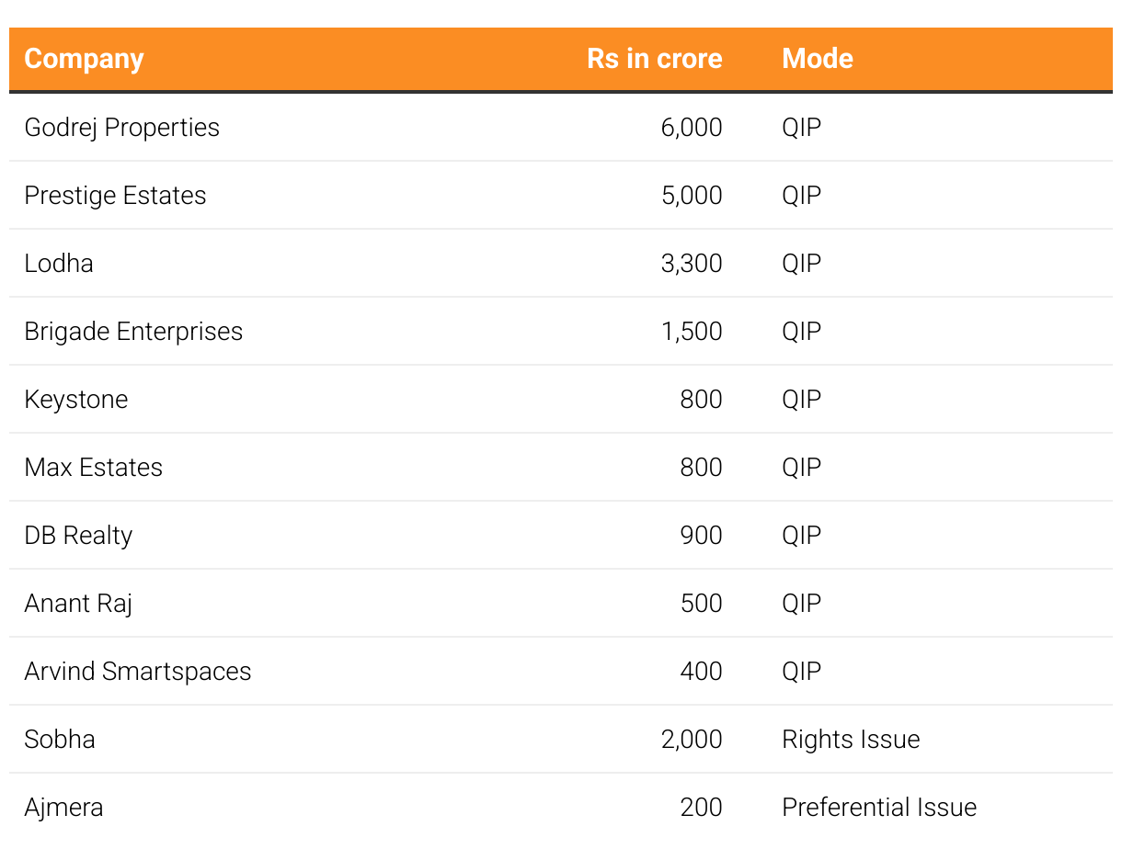Click the Preferential Issue mode cell

point(879,808)
